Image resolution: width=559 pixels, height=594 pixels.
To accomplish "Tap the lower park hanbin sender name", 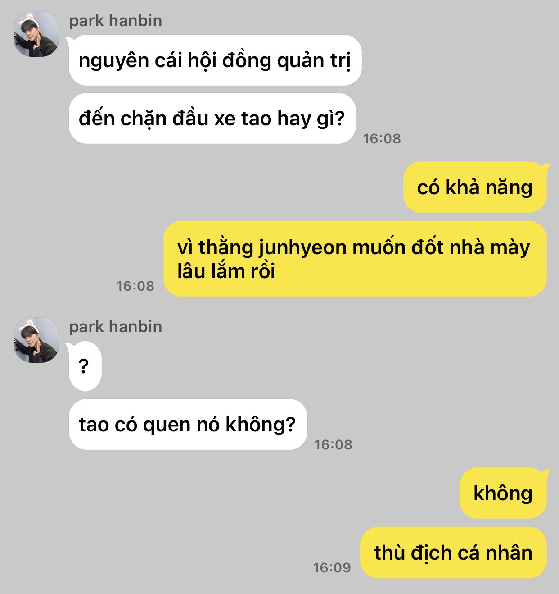I will pyautogui.click(x=116, y=327).
